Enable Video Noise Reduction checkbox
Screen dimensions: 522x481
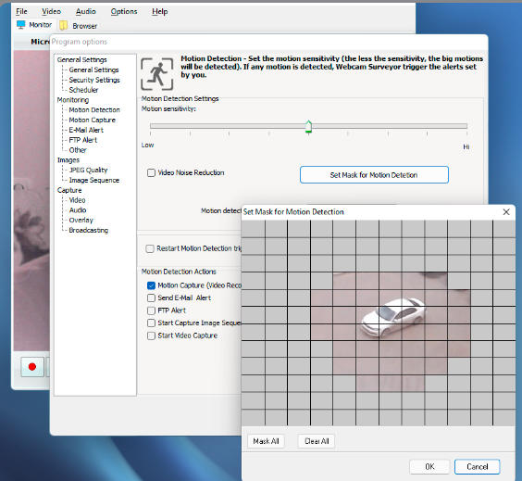pos(151,172)
